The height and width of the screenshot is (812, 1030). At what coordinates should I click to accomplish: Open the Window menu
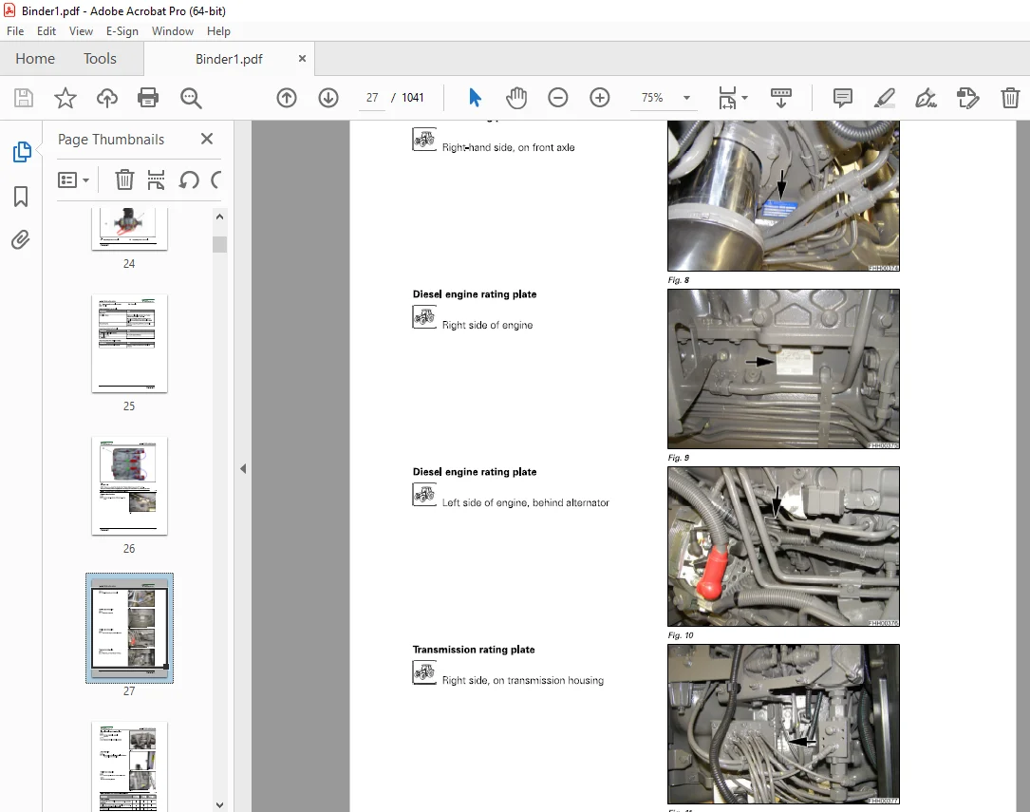pos(173,31)
